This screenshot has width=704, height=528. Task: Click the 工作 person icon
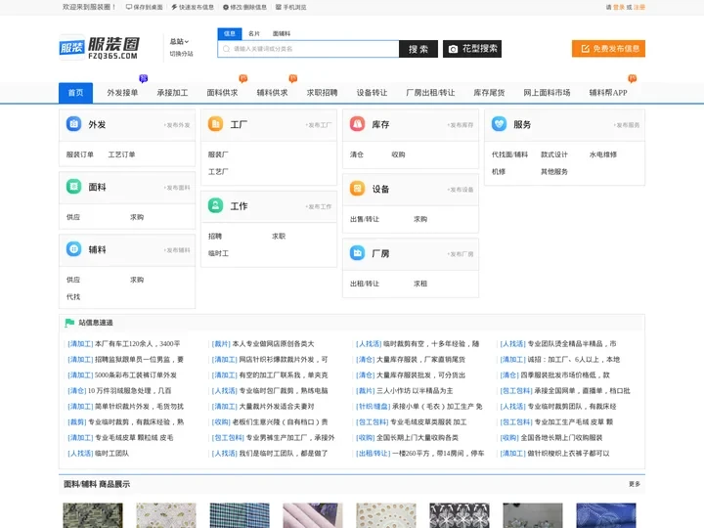point(215,205)
